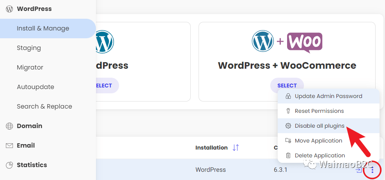
Task: Click the WordPress + WooCommerce logo
Action: click(287, 43)
